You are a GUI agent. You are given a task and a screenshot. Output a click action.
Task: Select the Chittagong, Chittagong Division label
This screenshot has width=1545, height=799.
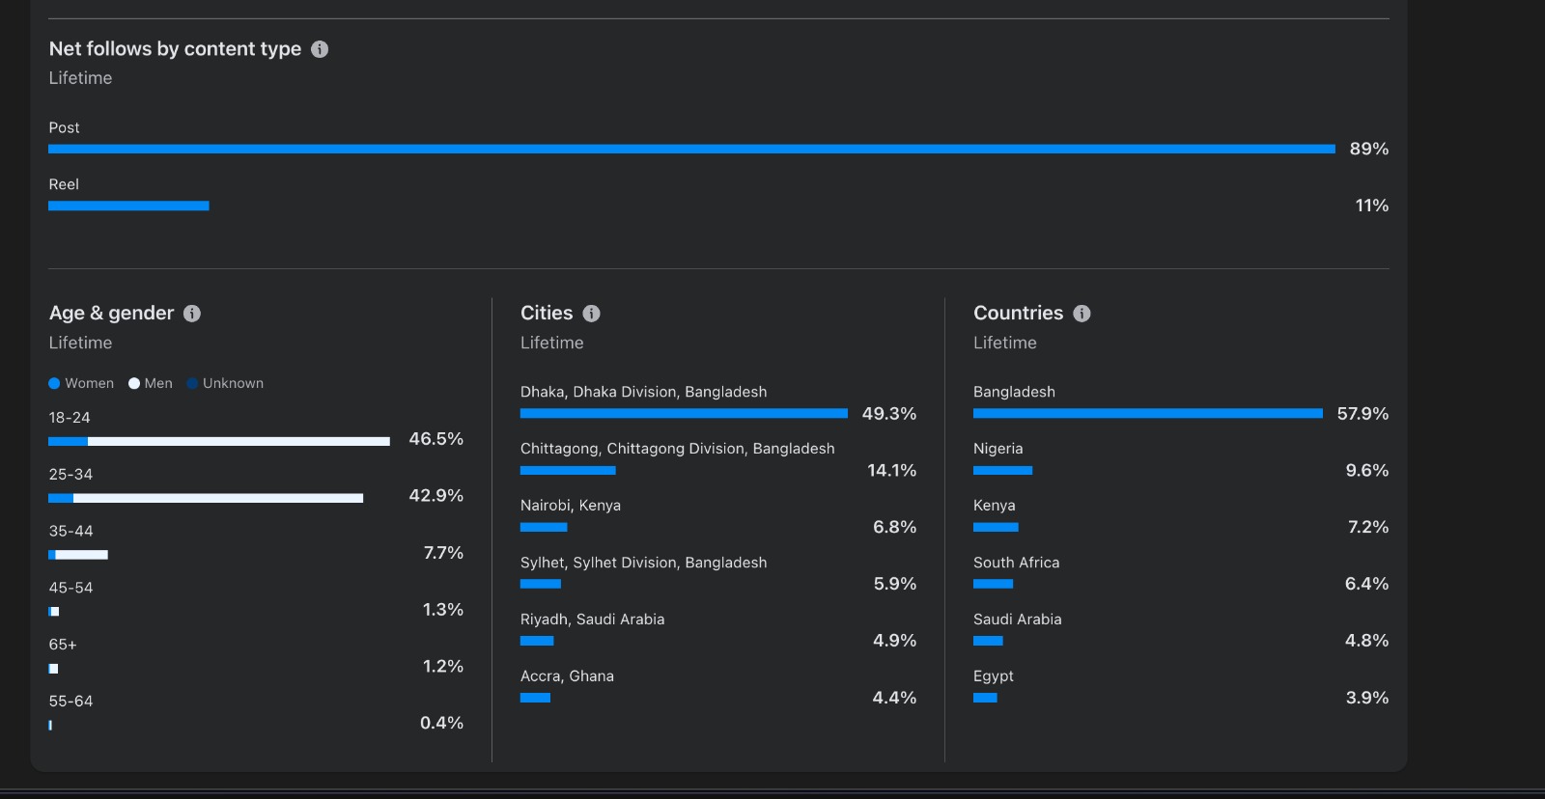(677, 449)
